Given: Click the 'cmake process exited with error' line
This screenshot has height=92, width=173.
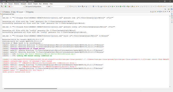Looking at the screenshot, I should [x=16, y=72].
